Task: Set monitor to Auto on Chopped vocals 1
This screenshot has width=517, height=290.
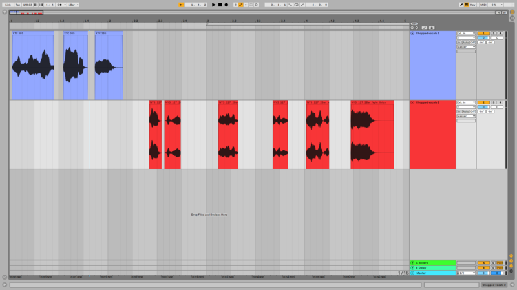Action: coord(466,43)
